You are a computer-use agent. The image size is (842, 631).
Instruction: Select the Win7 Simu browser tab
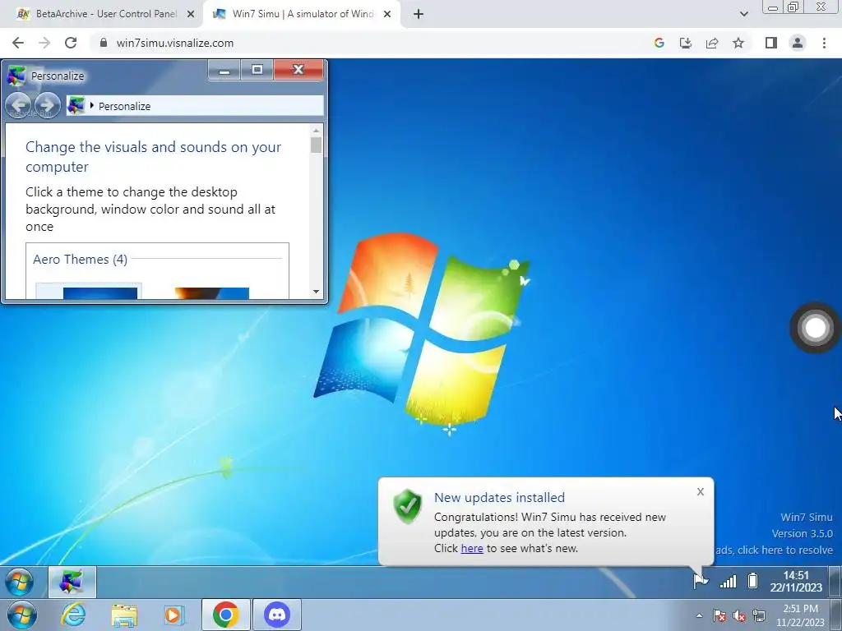303,14
